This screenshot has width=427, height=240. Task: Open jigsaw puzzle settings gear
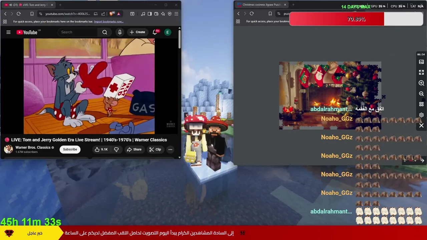421,115
